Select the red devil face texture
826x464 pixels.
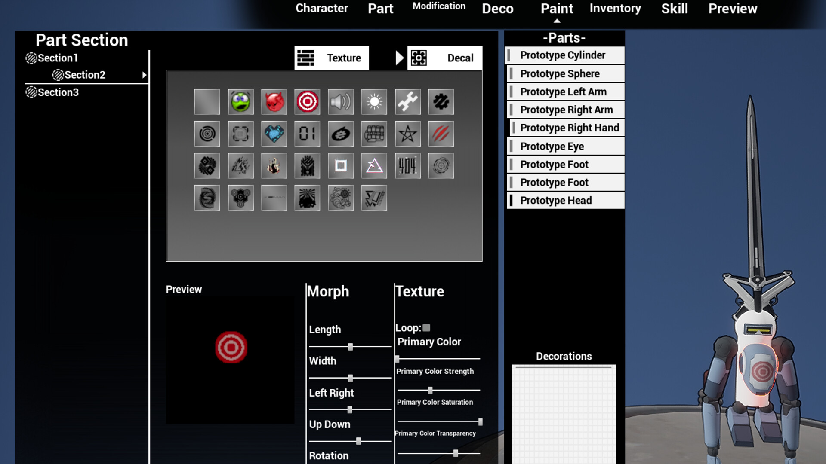click(274, 101)
